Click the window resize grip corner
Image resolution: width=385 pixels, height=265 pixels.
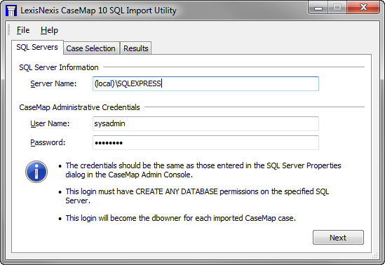click(375, 255)
